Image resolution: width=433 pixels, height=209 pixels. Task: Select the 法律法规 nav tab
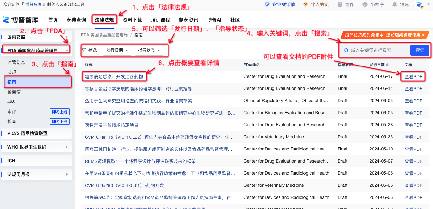(104, 20)
